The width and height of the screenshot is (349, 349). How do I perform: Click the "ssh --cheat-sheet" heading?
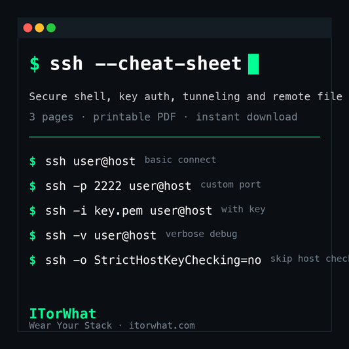click(x=146, y=64)
